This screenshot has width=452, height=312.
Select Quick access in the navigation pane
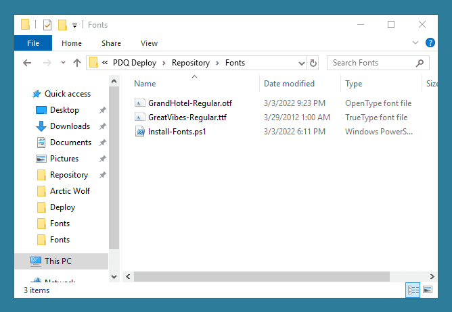point(68,94)
